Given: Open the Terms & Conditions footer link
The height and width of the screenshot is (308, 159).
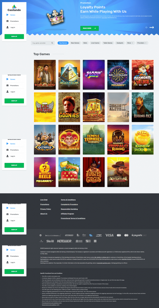Looking at the screenshot, I should point(68,200).
